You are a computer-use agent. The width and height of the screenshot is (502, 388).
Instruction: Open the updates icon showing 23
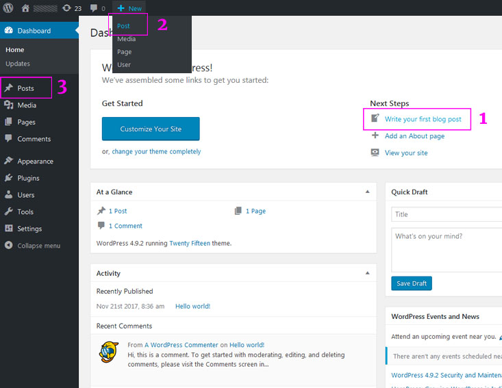point(66,8)
